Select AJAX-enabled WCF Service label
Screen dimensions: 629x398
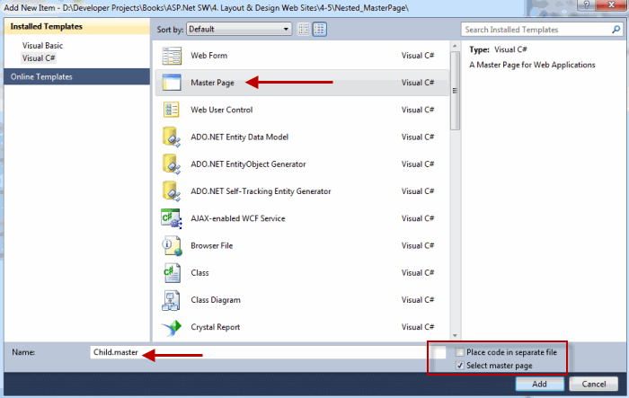[238, 218]
